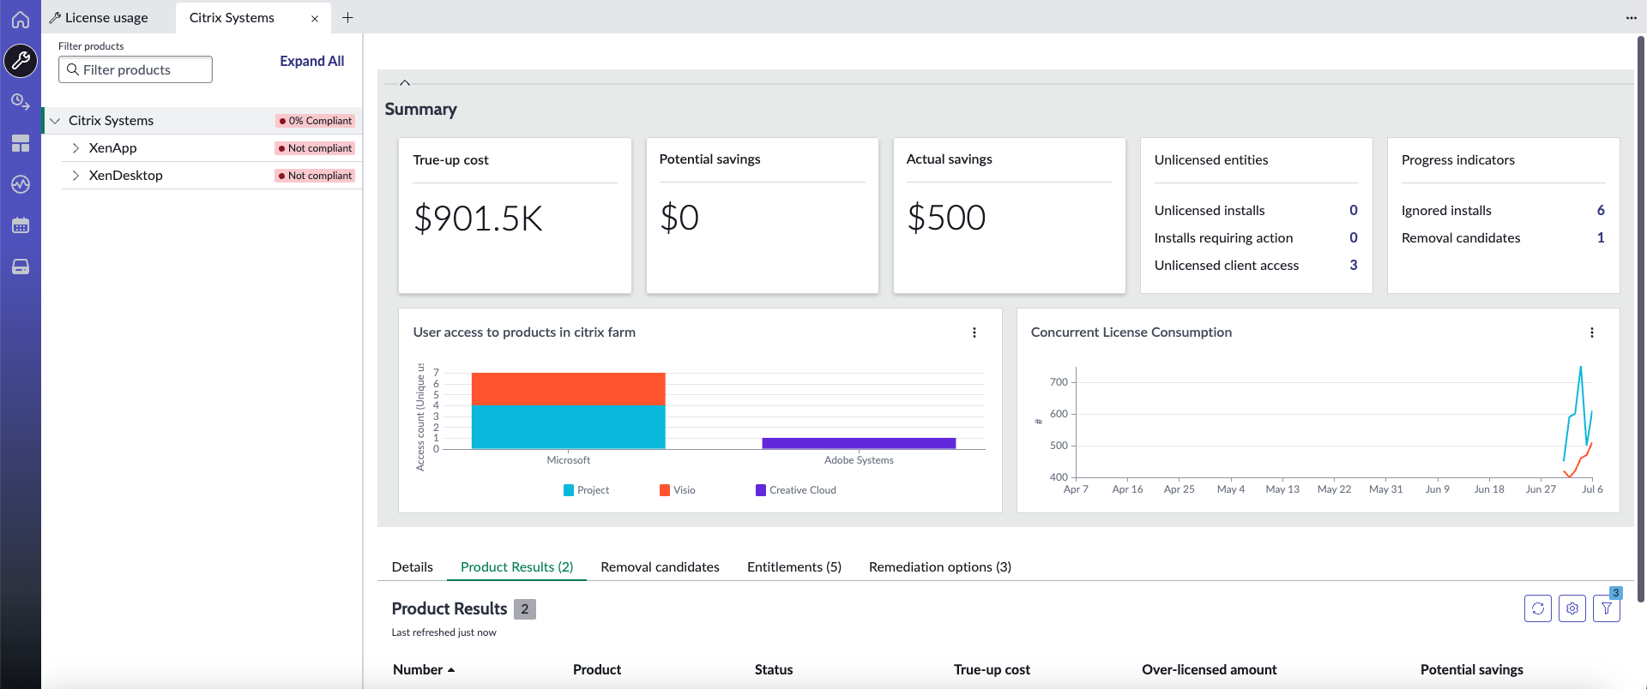This screenshot has height=689, width=1647.
Task: Open Concurrent License Consumption options menu
Action: click(x=1592, y=333)
